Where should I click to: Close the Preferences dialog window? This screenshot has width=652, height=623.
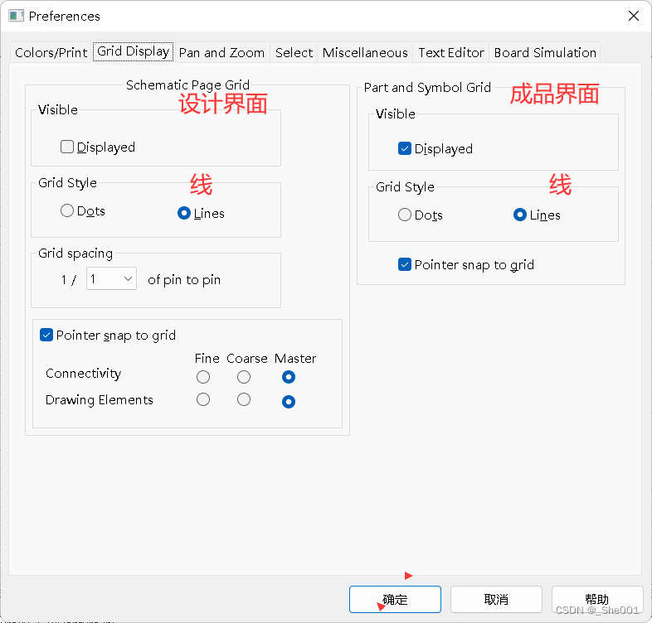(x=633, y=16)
